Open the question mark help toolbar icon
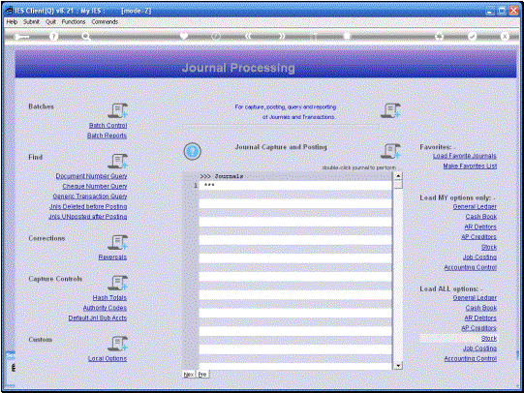The image size is (524, 393). coord(53,37)
